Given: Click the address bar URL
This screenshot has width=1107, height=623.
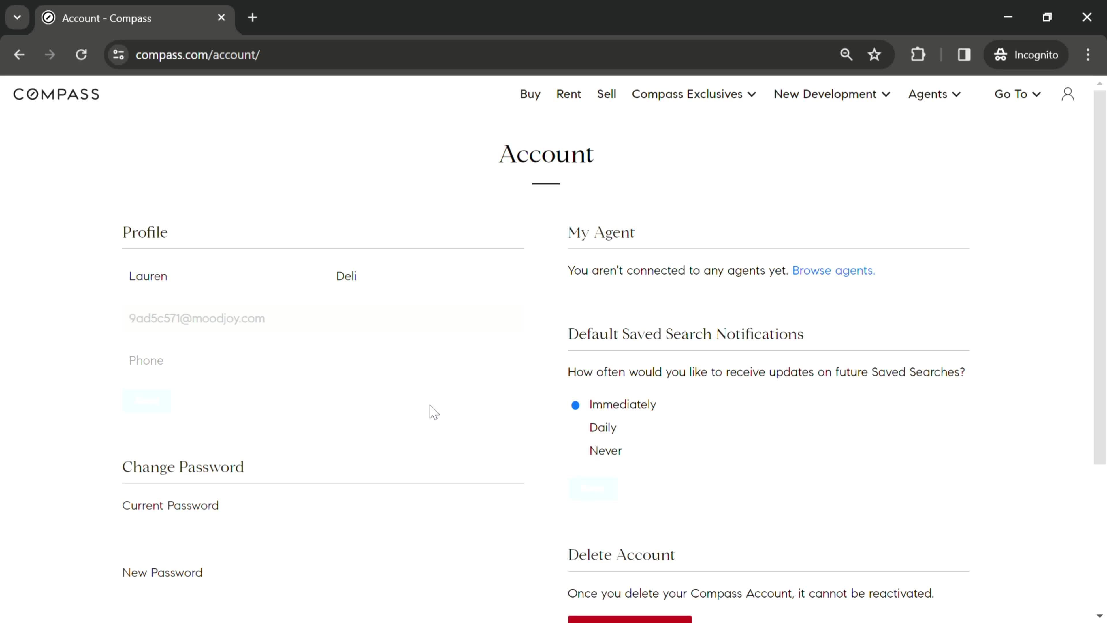Looking at the screenshot, I should (197, 55).
